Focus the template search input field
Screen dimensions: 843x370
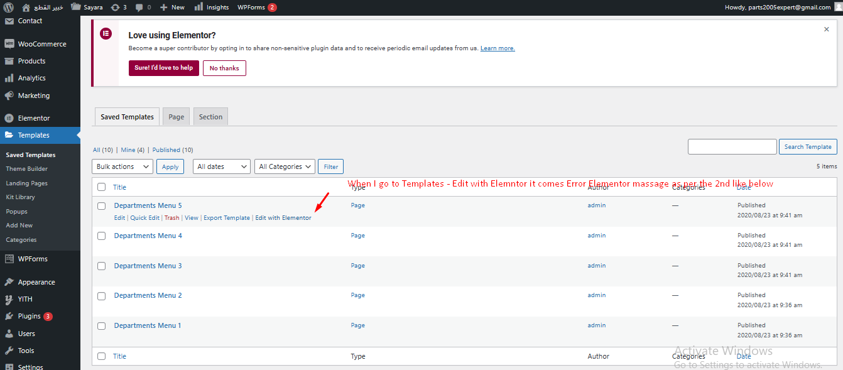click(732, 146)
